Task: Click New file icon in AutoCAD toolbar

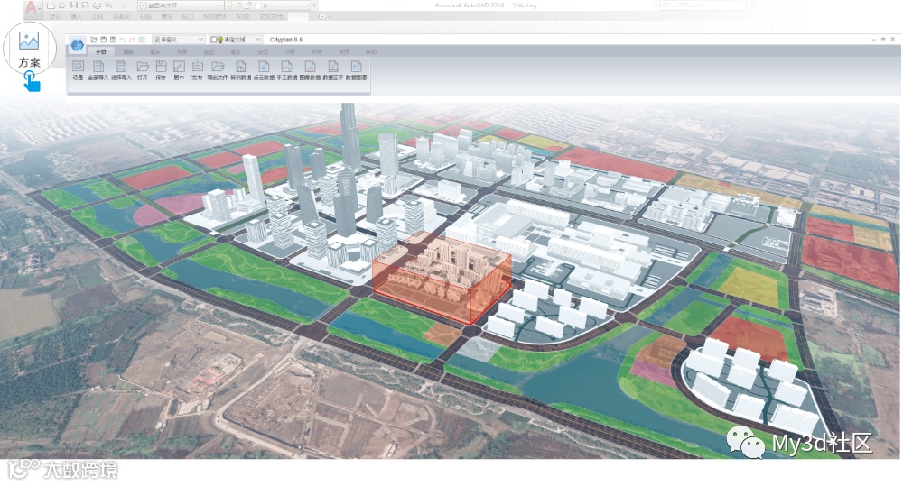Action: click(51, 5)
